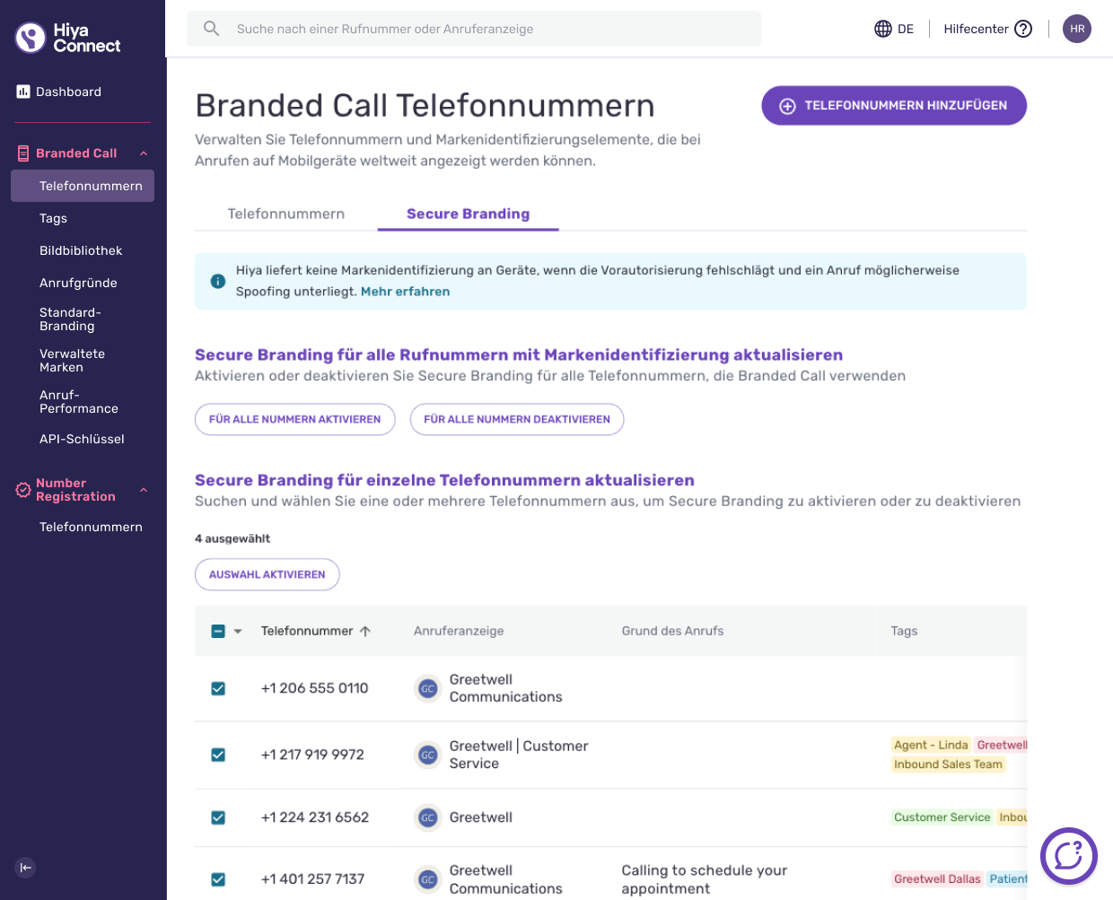This screenshot has width=1113, height=900.
Task: Click the Telefonnummern hinzufügen button
Action: pos(894,105)
